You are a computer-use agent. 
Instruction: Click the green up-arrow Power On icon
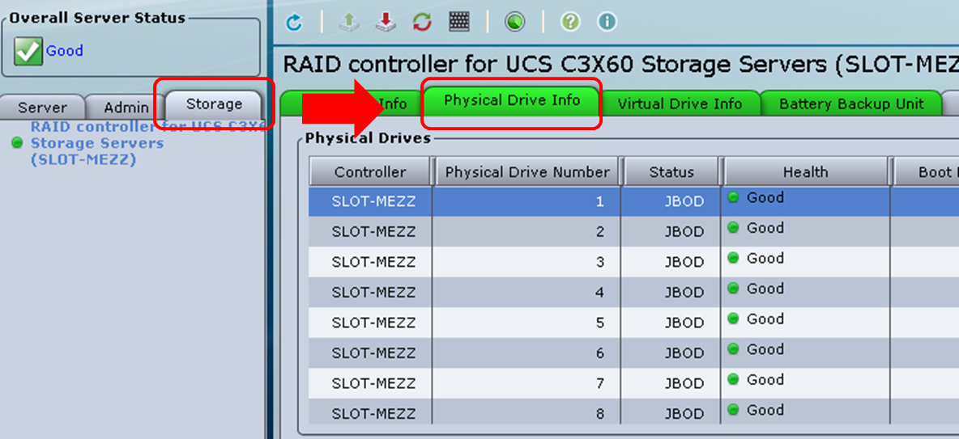(x=349, y=23)
